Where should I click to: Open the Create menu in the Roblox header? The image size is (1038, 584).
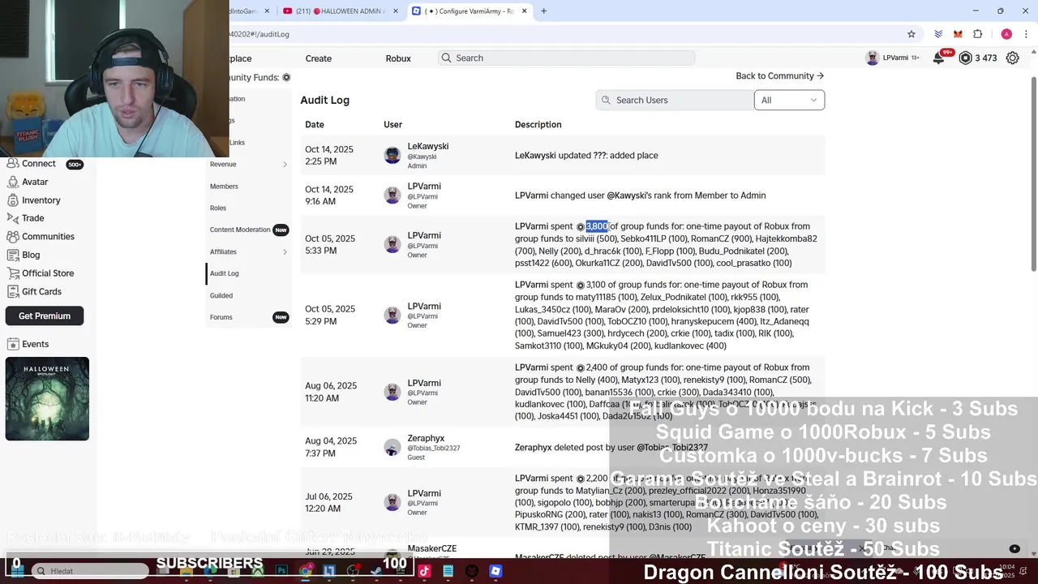coord(319,58)
